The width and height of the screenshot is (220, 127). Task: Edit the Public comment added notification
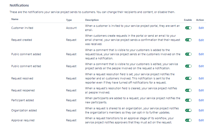tap(201, 54)
